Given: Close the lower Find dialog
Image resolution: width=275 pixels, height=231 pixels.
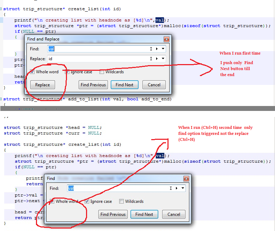Looking at the screenshot, I should tap(186, 179).
